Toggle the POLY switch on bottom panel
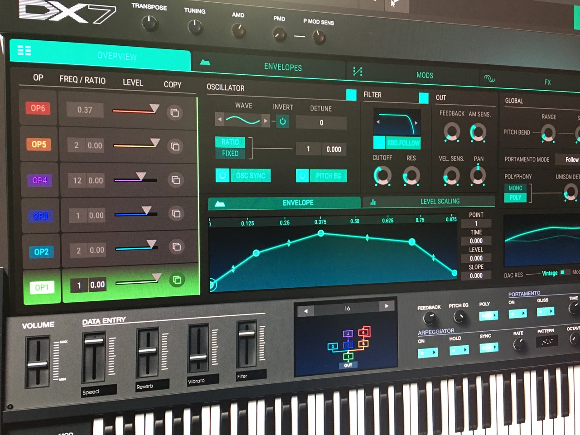The width and height of the screenshot is (580, 435). [489, 315]
